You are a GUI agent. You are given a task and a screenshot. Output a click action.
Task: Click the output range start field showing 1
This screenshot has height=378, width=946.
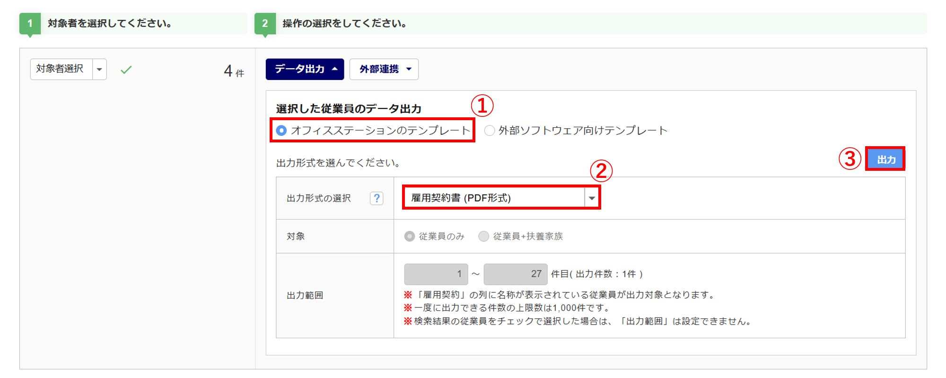pyautogui.click(x=436, y=274)
